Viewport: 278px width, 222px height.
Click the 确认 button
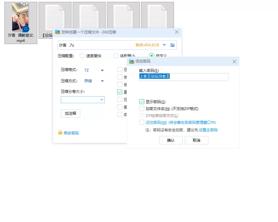(x=171, y=140)
